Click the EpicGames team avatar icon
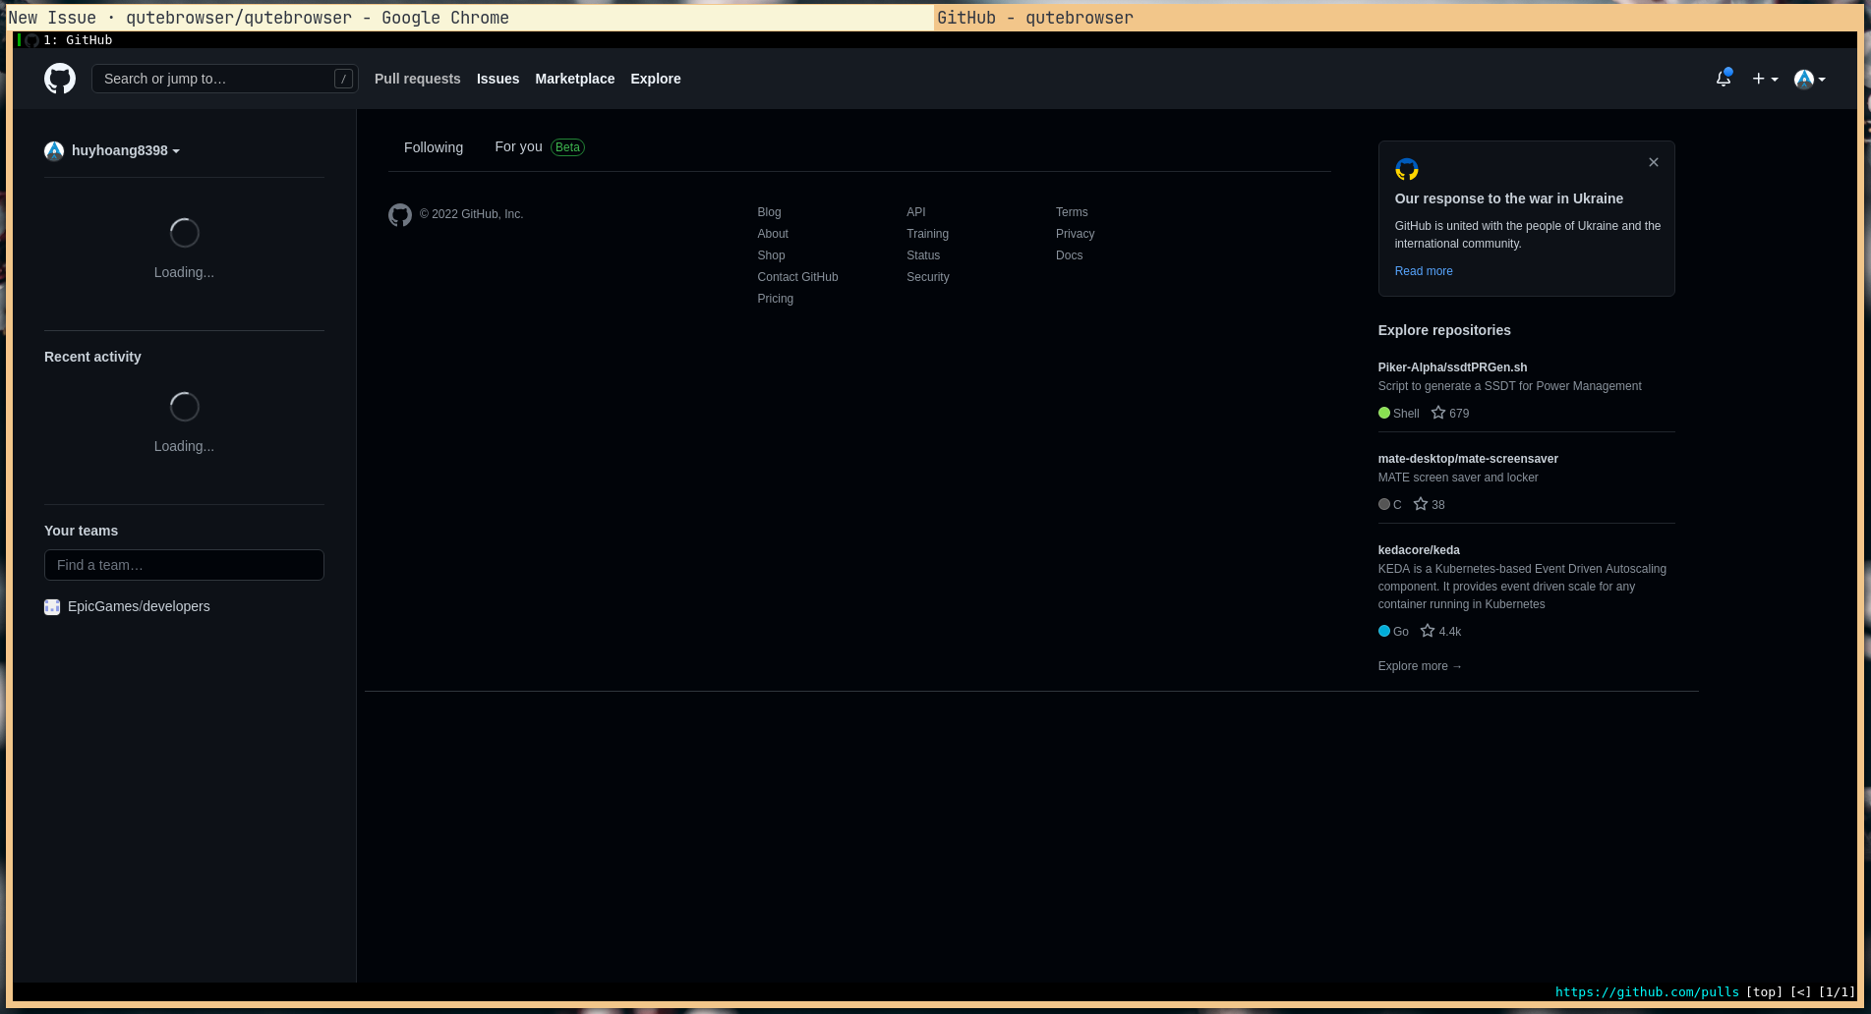This screenshot has height=1014, width=1871. tap(51, 606)
